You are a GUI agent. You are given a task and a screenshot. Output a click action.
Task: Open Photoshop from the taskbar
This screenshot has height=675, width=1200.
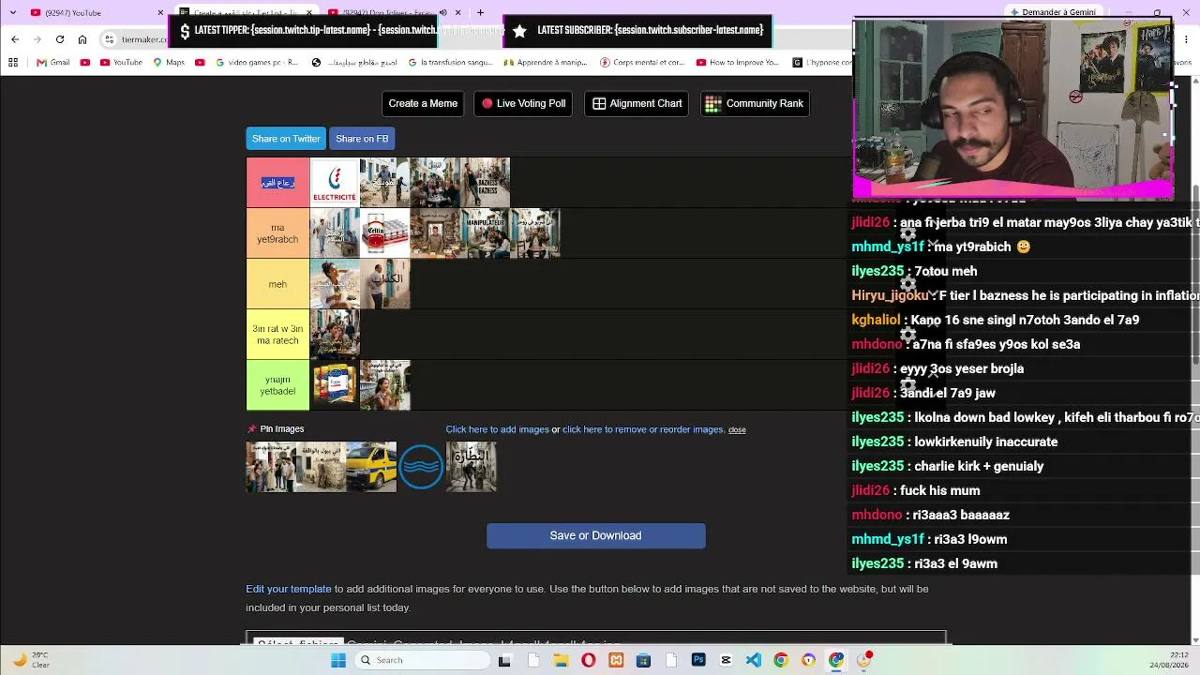coord(698,660)
